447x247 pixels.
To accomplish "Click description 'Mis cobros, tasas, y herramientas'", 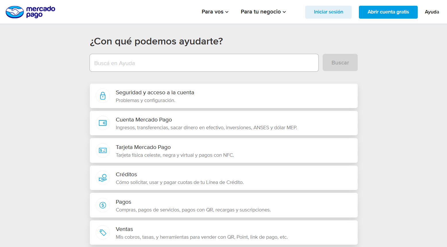I will click(x=202, y=237).
